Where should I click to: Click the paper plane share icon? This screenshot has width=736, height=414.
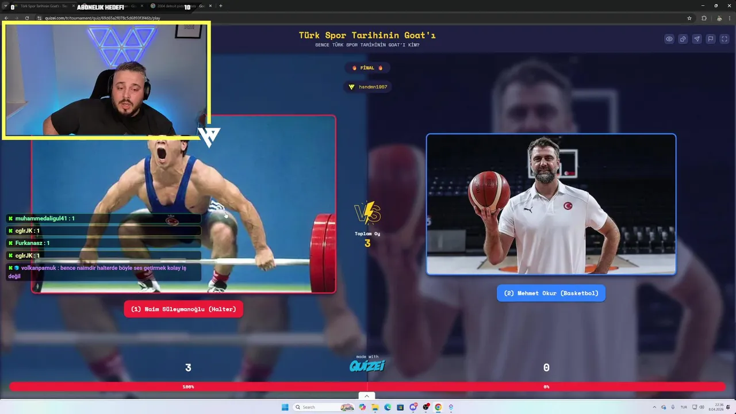pyautogui.click(x=697, y=39)
